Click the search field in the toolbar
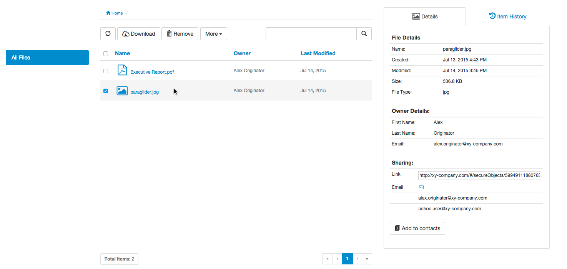 (x=311, y=34)
